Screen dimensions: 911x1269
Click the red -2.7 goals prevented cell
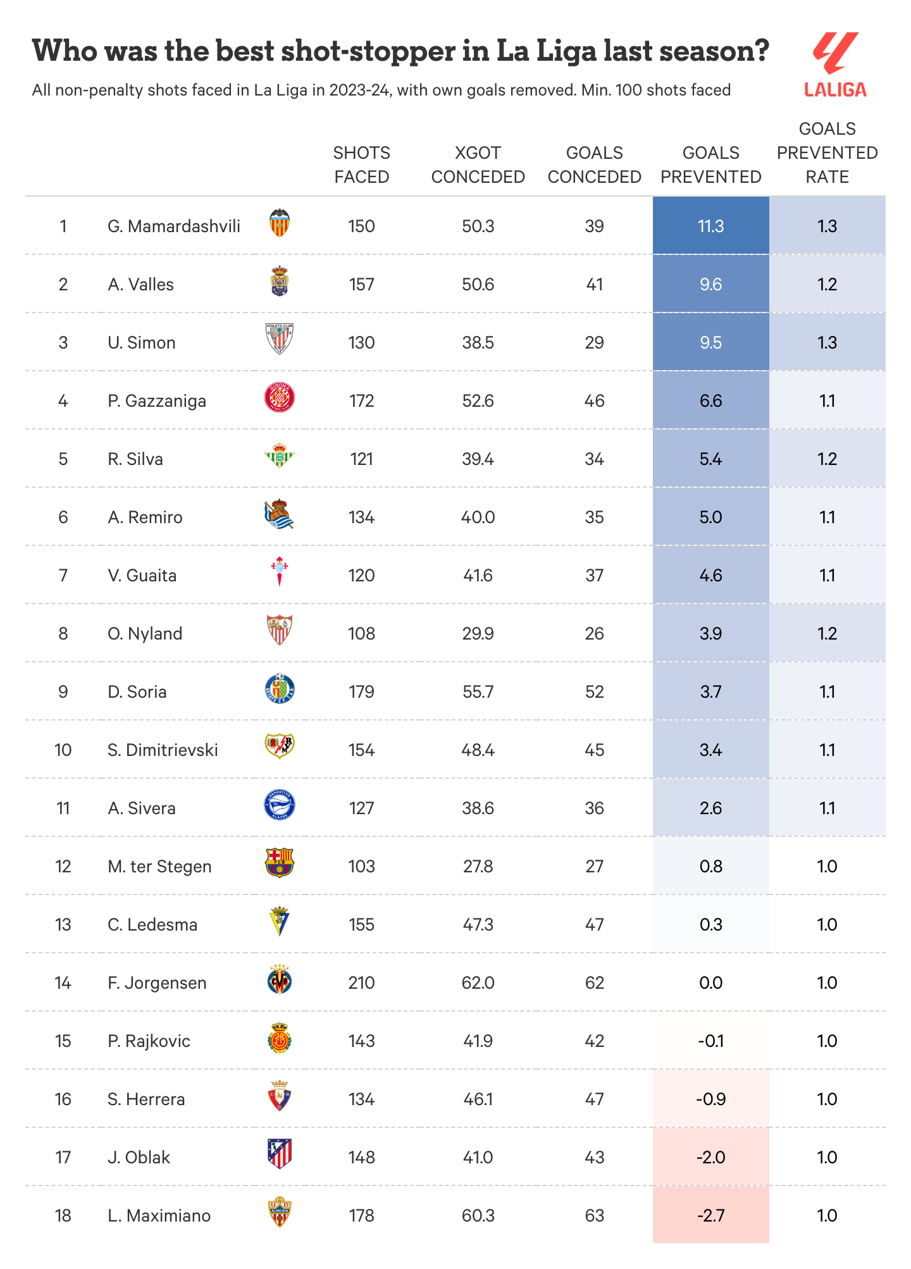coord(710,1215)
